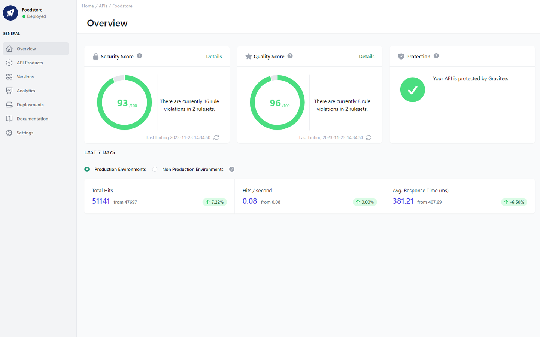Open the Settings section
The width and height of the screenshot is (540, 337).
(x=25, y=133)
